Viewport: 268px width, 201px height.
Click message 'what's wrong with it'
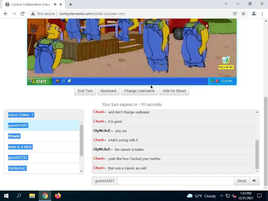coord(123,140)
